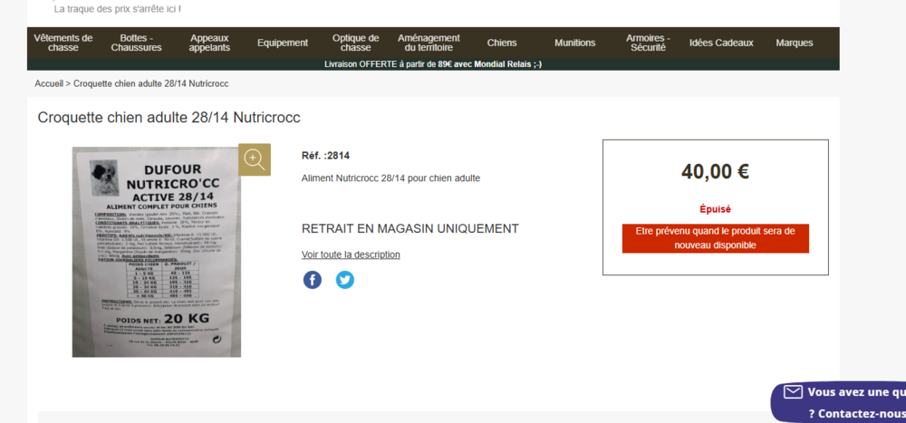
Task: Open the Optique de chasse category
Action: point(356,43)
